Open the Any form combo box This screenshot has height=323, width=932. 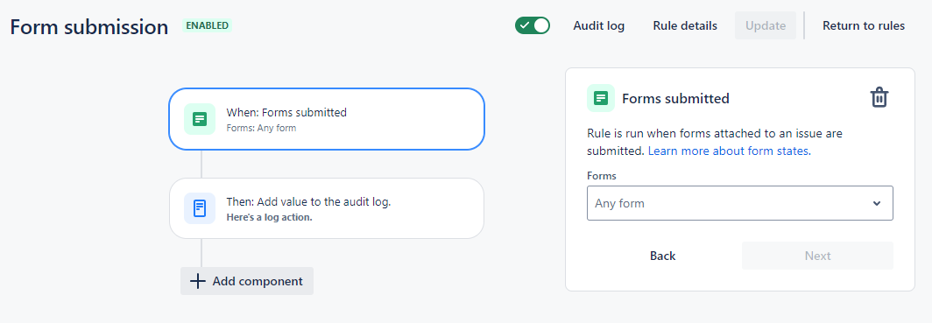740,203
